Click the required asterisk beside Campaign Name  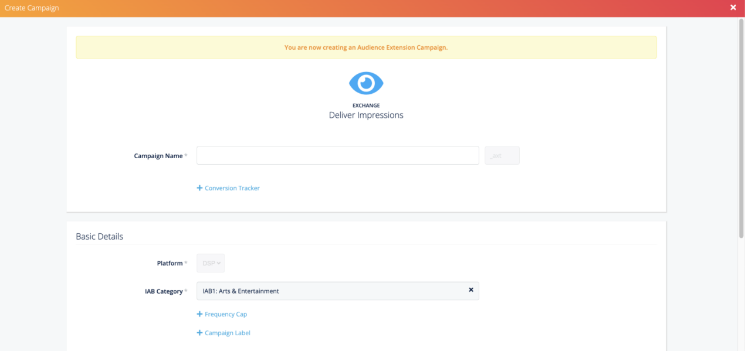coord(186,154)
